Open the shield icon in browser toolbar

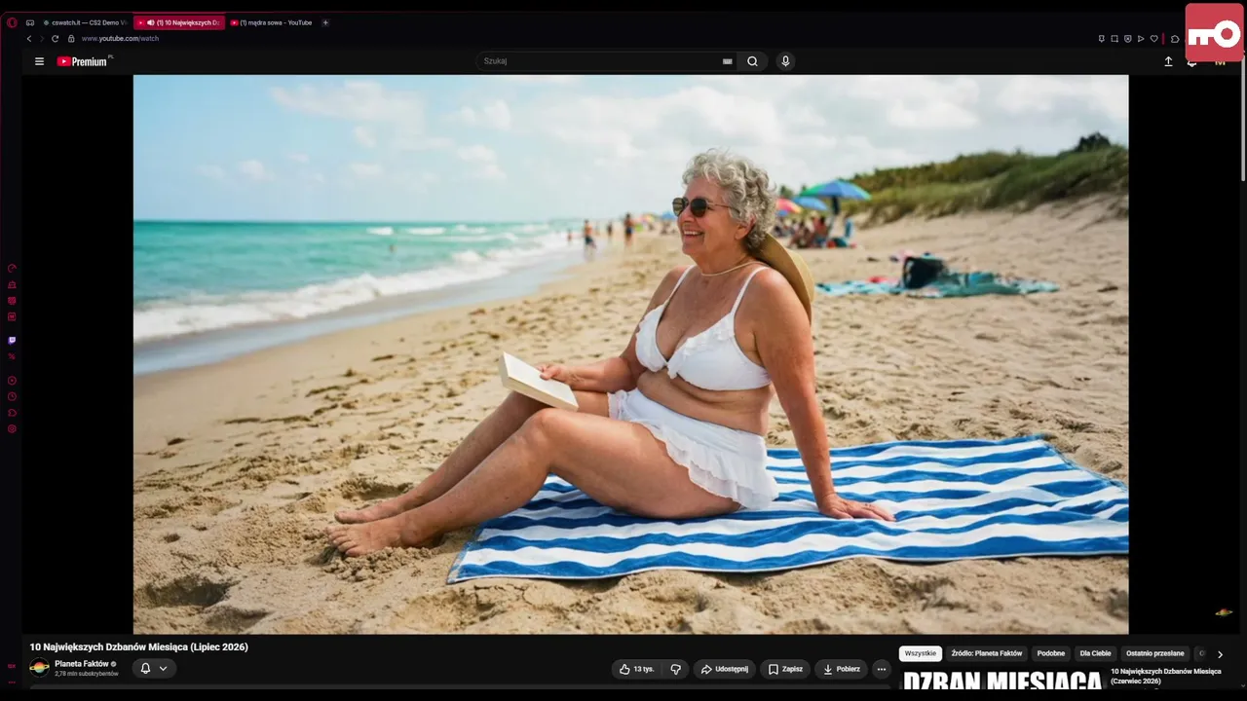1128,39
